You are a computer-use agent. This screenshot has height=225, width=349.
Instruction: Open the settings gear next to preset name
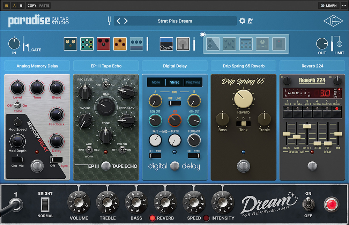coord(242,21)
